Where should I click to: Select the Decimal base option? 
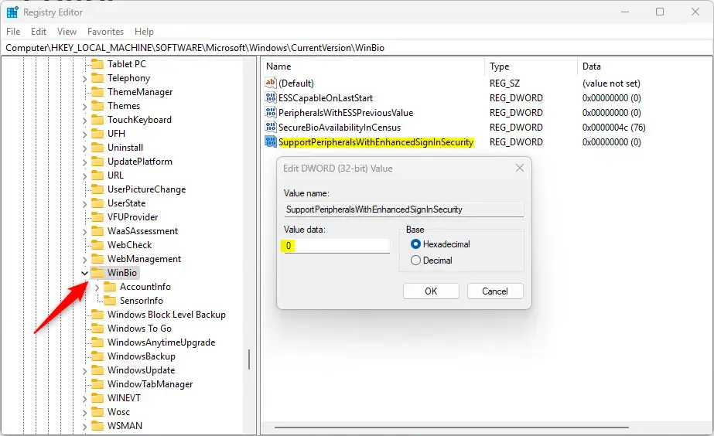(415, 261)
